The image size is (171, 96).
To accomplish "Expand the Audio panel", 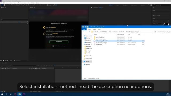I will (x=154, y=10).
